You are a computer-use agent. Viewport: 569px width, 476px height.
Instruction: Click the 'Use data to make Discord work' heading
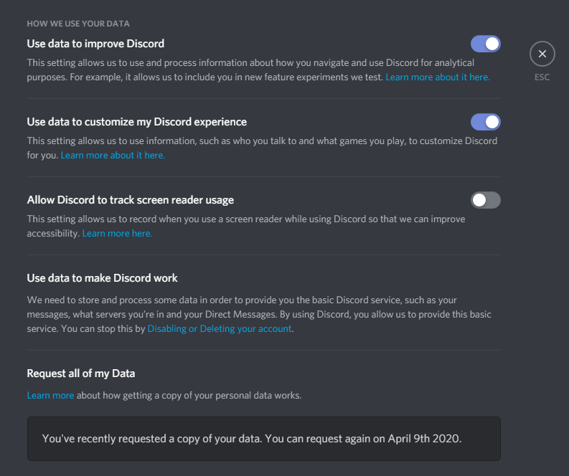click(x=102, y=277)
